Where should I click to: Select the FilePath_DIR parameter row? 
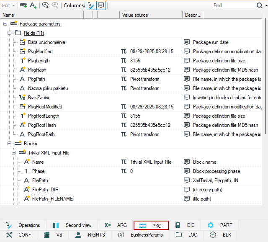(x=131, y=190)
